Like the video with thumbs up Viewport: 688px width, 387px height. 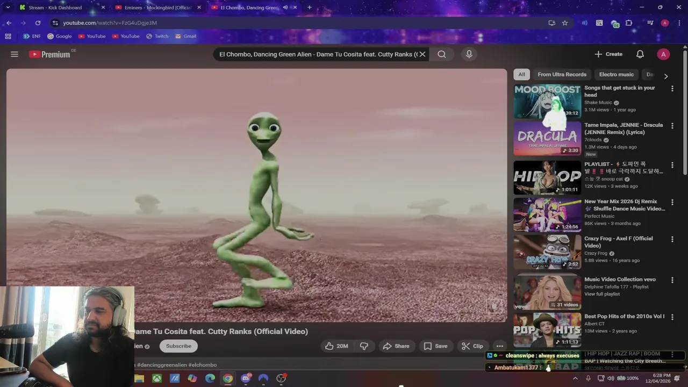tap(336, 346)
